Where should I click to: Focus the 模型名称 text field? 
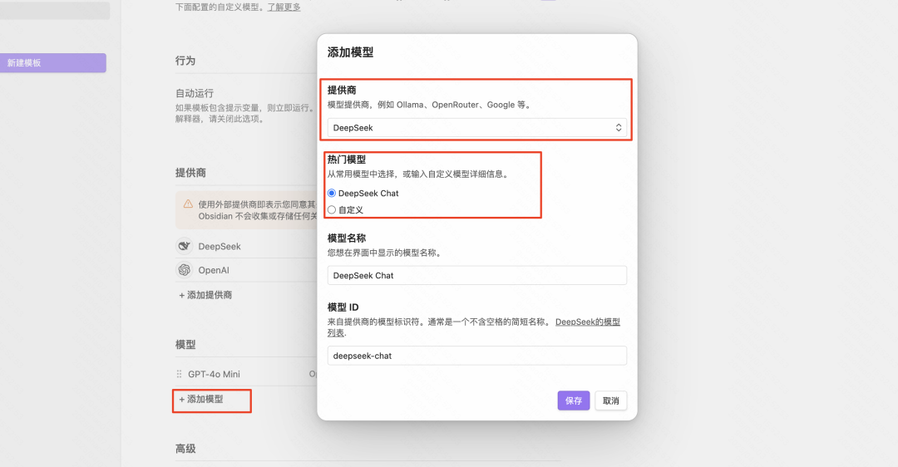(x=476, y=276)
